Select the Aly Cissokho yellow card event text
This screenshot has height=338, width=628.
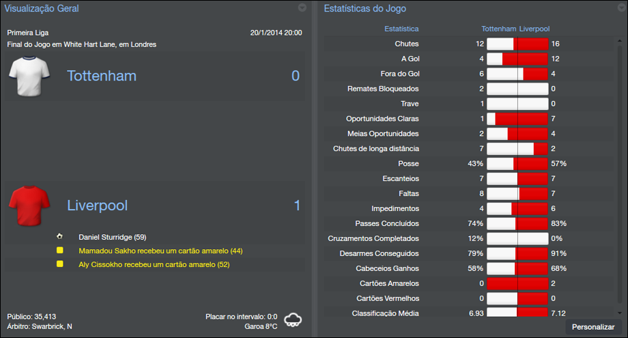click(154, 264)
